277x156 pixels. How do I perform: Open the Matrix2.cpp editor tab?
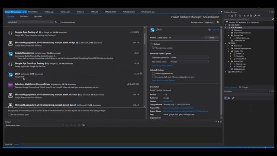pos(65,12)
